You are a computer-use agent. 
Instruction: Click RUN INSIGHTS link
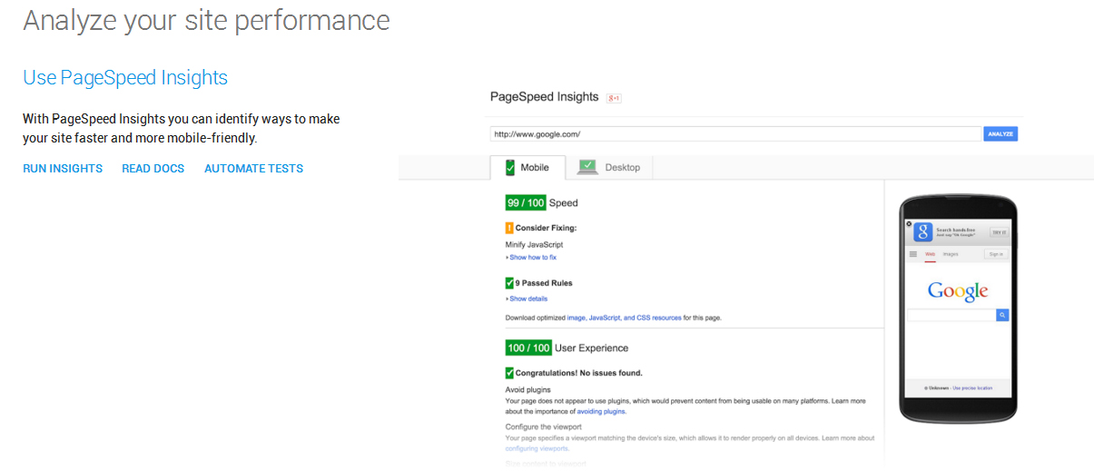63,169
